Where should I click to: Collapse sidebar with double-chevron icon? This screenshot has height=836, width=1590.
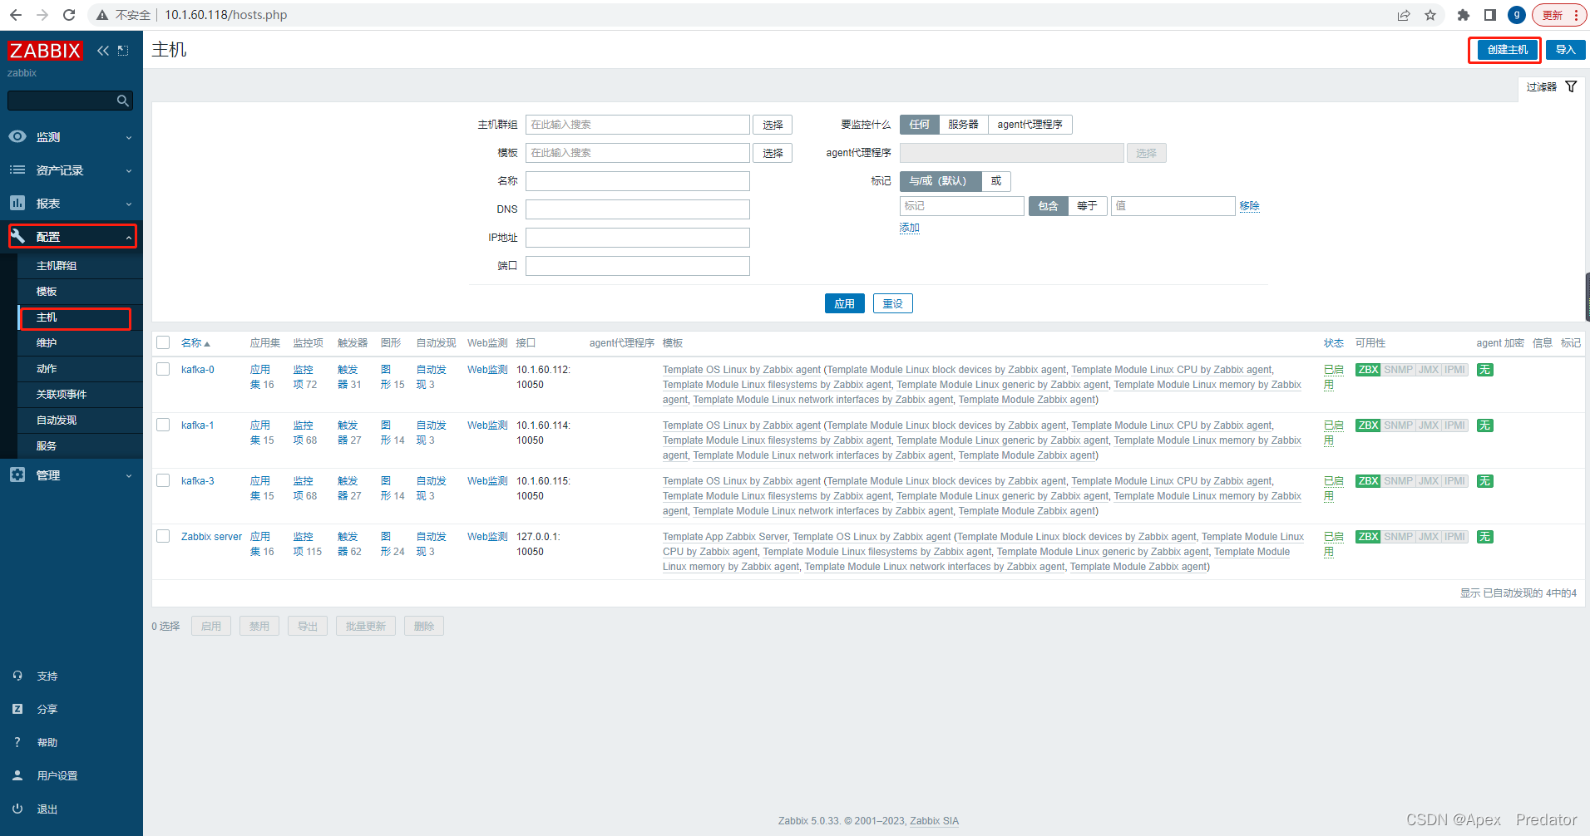coord(103,51)
